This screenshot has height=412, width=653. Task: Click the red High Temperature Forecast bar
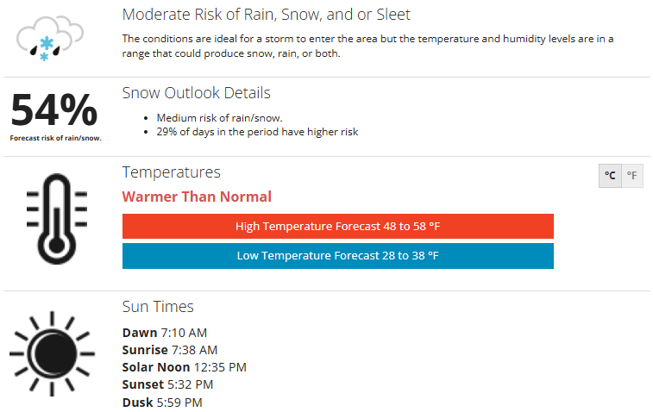[x=337, y=227]
